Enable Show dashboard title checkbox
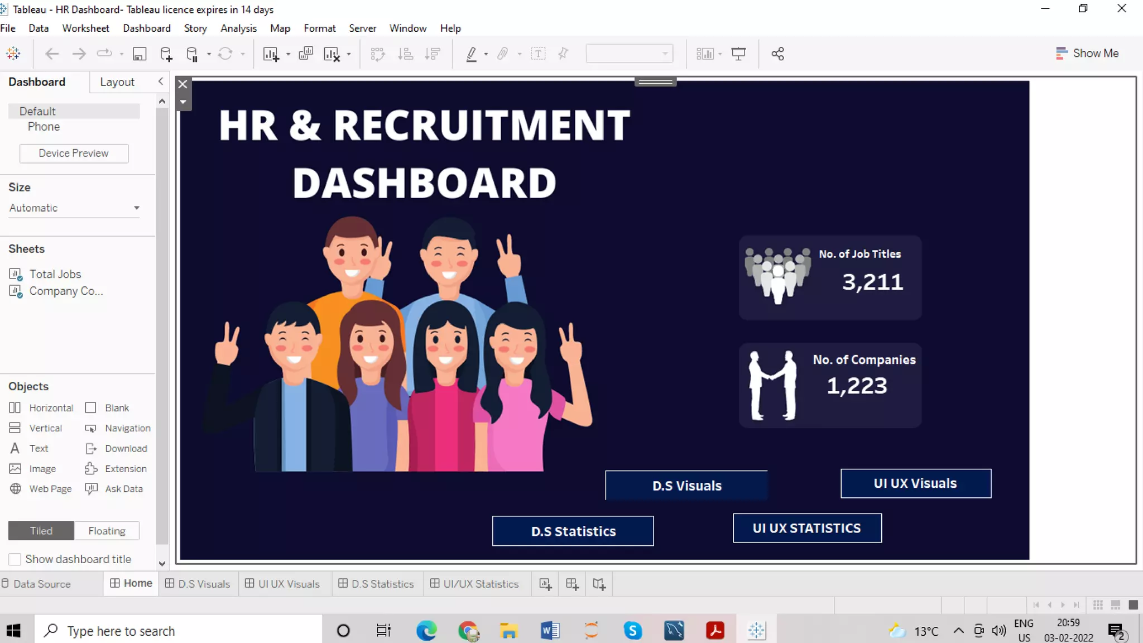The image size is (1143, 643). (15, 559)
